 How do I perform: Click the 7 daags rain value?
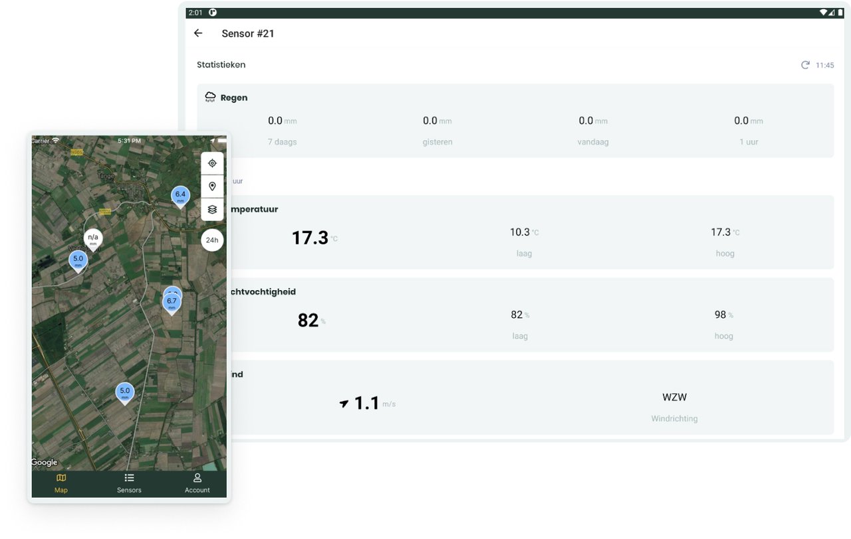point(282,121)
